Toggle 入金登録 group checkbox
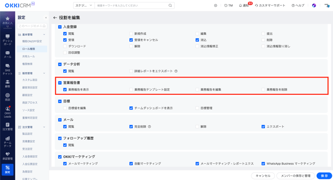The width and height of the screenshot is (333, 180). pyautogui.click(x=60, y=27)
